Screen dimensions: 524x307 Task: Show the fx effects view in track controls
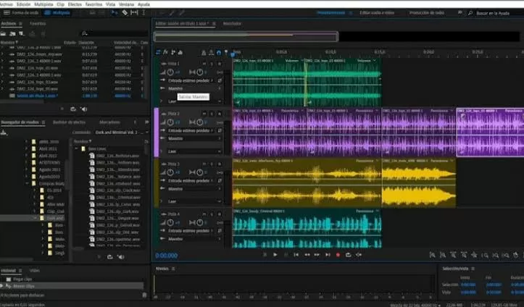point(165,52)
